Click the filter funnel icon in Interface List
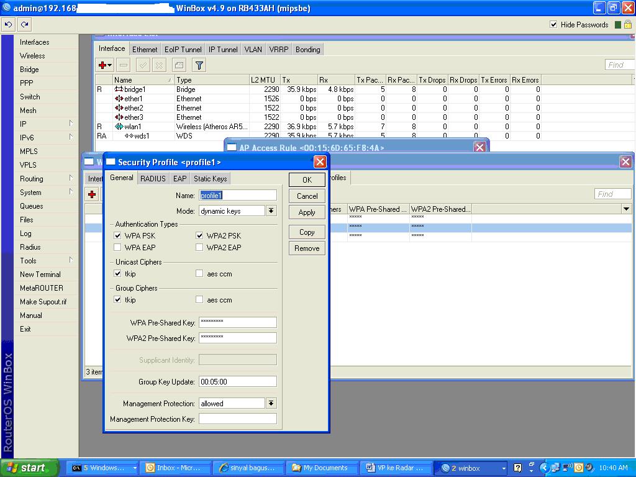Viewport: 636px width, 477px height. click(199, 65)
